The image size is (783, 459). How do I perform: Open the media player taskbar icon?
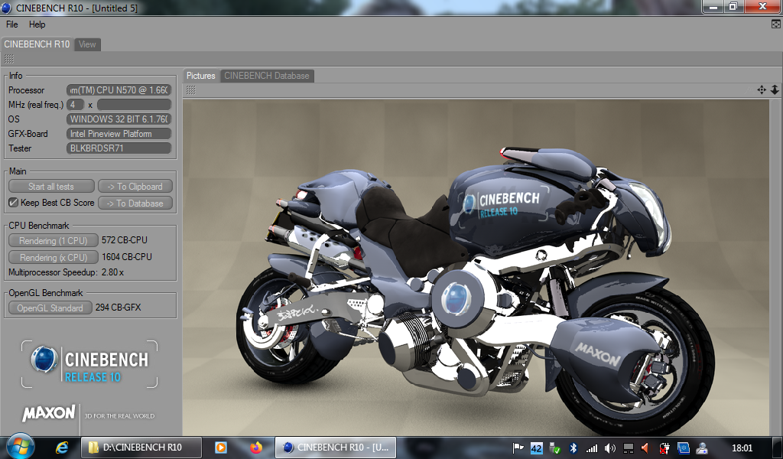(x=220, y=448)
